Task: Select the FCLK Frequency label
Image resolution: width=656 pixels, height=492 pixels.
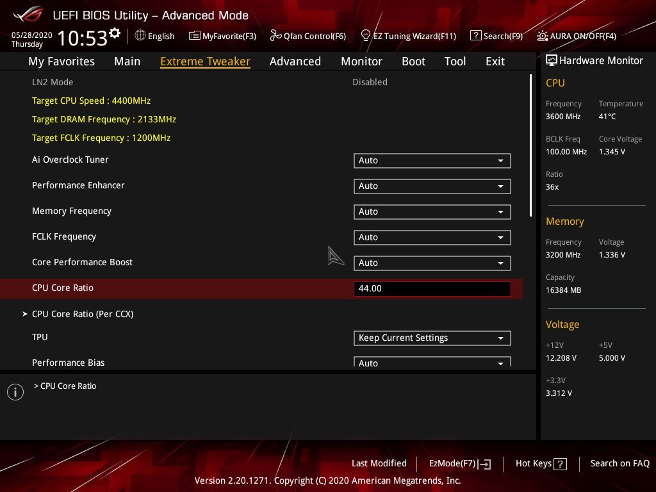Action: click(64, 236)
